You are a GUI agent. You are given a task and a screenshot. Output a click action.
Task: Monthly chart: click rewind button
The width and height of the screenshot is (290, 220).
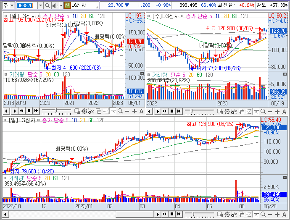click(21, 111)
